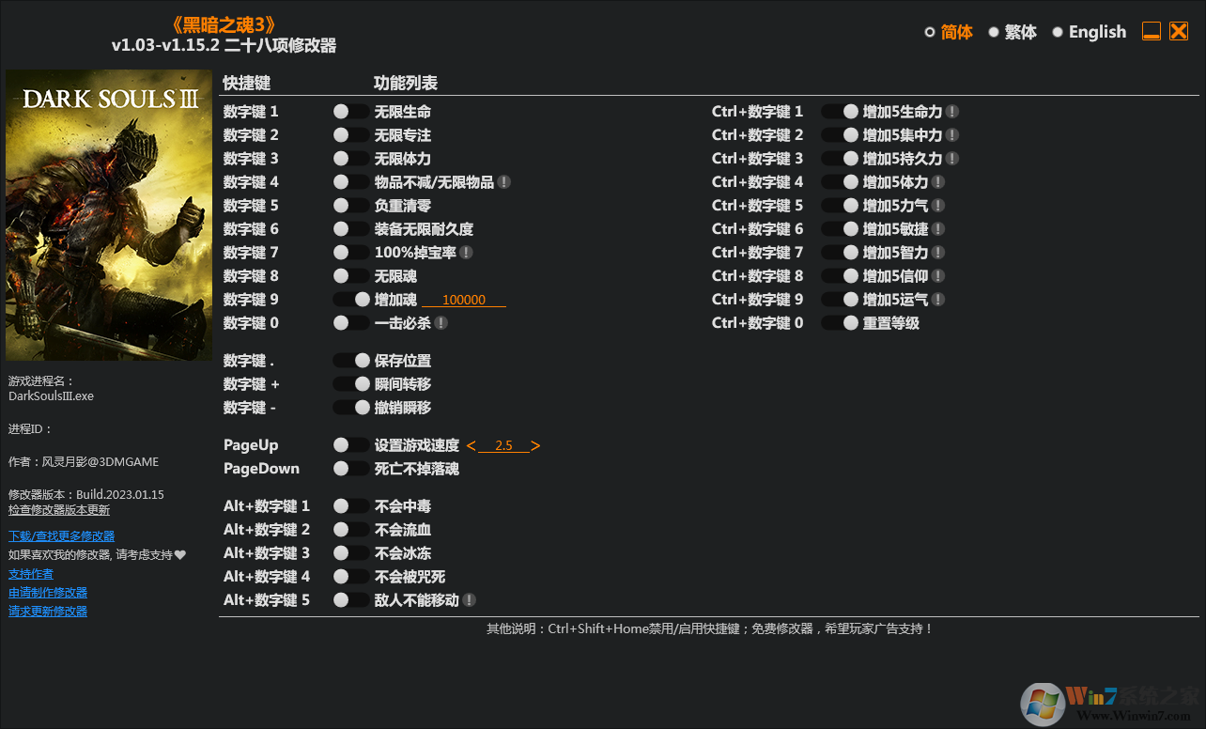Viewport: 1206px width, 729px height.
Task: Enable the 无限生命 cheat toggle
Action: [x=350, y=111]
